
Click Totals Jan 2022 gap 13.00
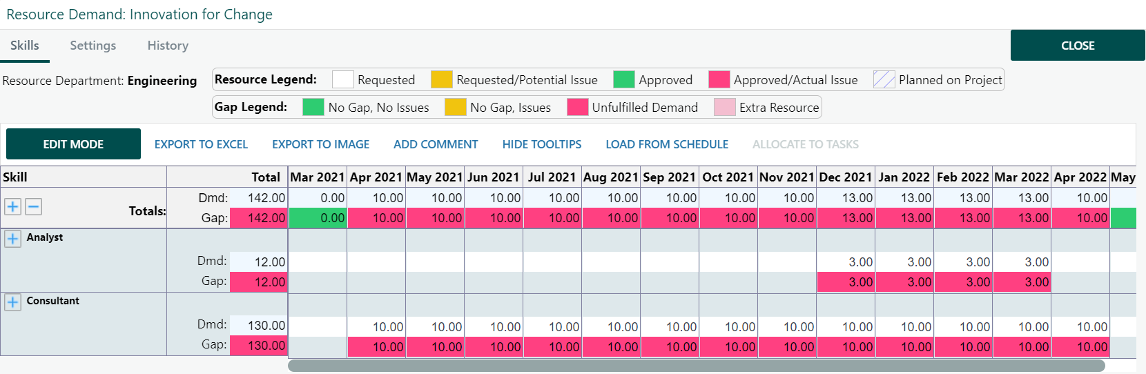pos(904,218)
